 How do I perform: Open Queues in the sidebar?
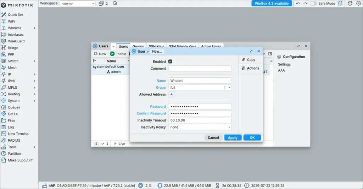pos(14,107)
